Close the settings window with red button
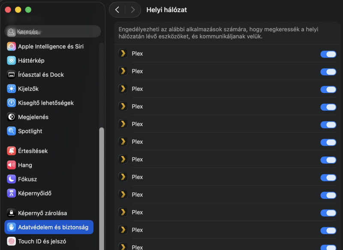343x250 pixels. pos(8,9)
